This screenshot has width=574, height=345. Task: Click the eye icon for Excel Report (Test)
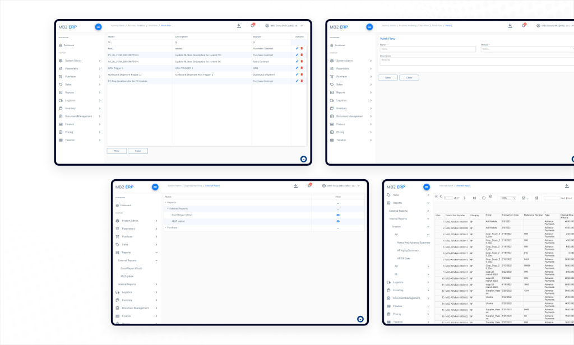[x=337, y=215]
